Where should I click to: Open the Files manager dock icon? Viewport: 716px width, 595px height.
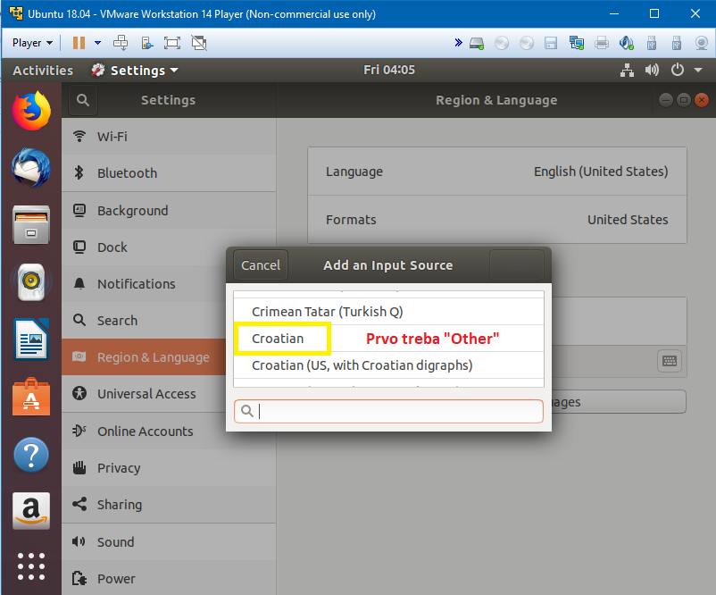tap(31, 224)
